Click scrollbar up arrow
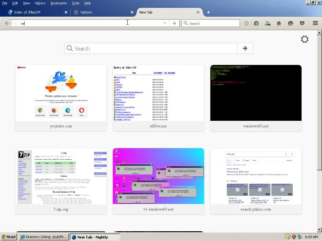 point(319,33)
